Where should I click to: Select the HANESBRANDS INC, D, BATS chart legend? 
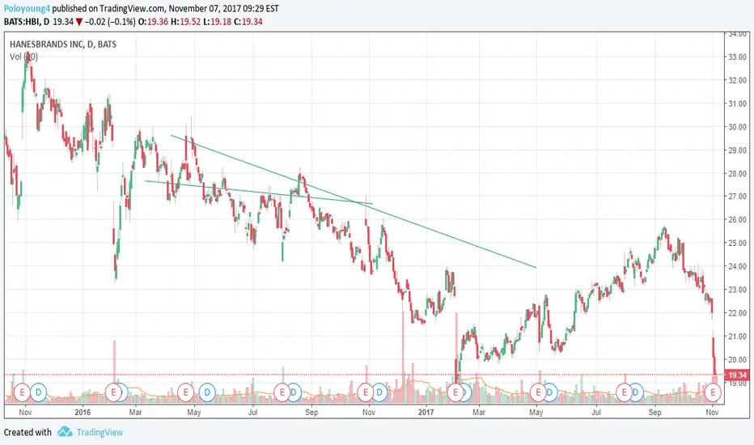coord(63,44)
